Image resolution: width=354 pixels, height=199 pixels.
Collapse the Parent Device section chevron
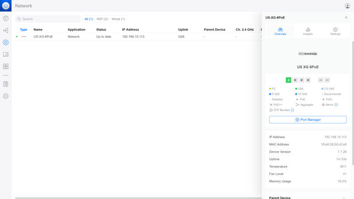click(x=344, y=198)
